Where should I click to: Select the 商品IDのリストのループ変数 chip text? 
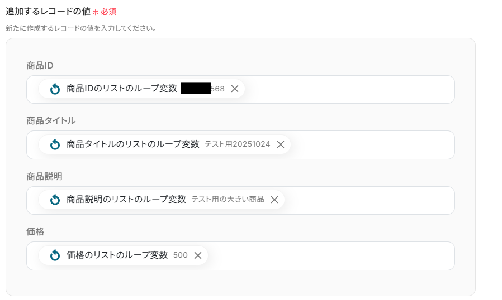[121, 89]
